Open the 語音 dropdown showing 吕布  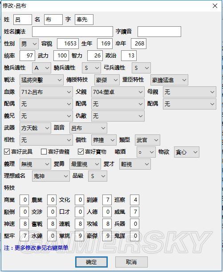88,128
